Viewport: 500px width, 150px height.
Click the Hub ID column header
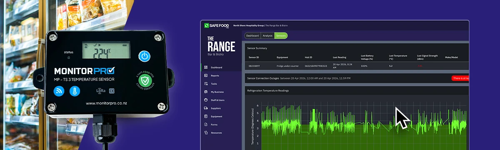pyautogui.click(x=308, y=57)
